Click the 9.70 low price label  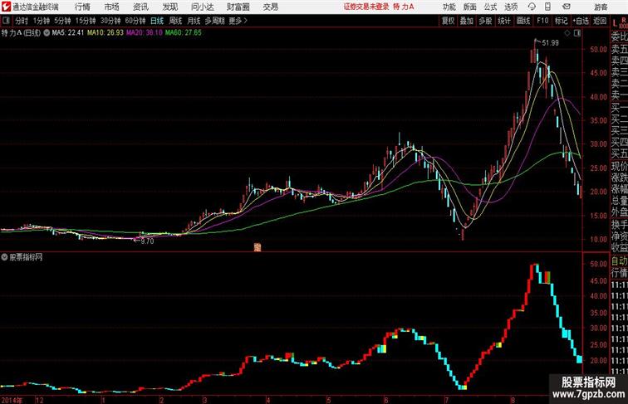pyautogui.click(x=147, y=241)
